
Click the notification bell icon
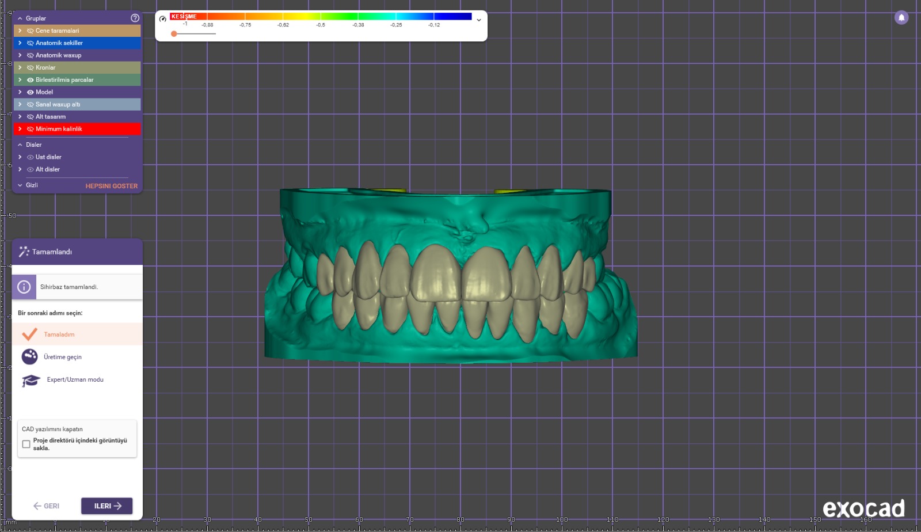tap(901, 18)
